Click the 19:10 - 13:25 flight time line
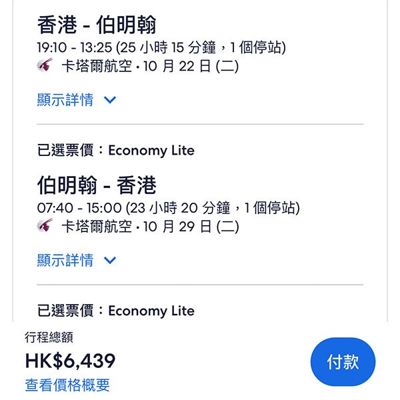400x400 pixels. pos(161,48)
